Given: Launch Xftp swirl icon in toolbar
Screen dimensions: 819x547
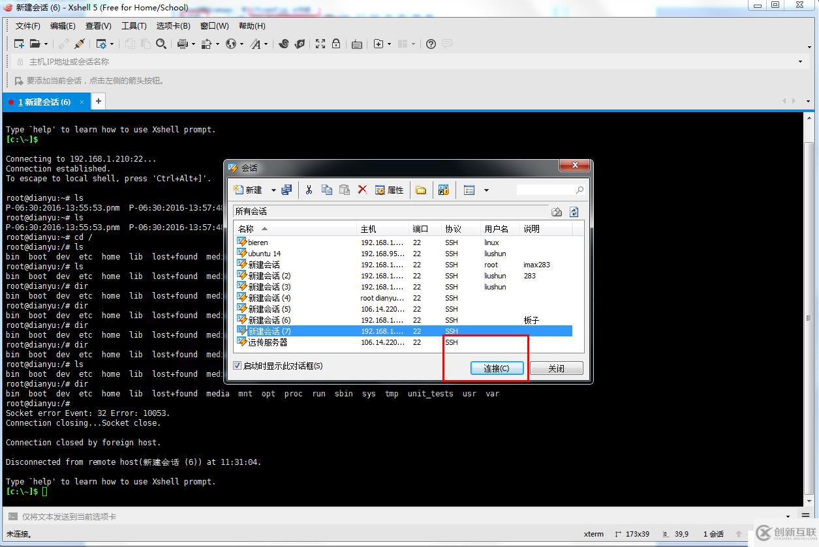Looking at the screenshot, I should (x=283, y=44).
